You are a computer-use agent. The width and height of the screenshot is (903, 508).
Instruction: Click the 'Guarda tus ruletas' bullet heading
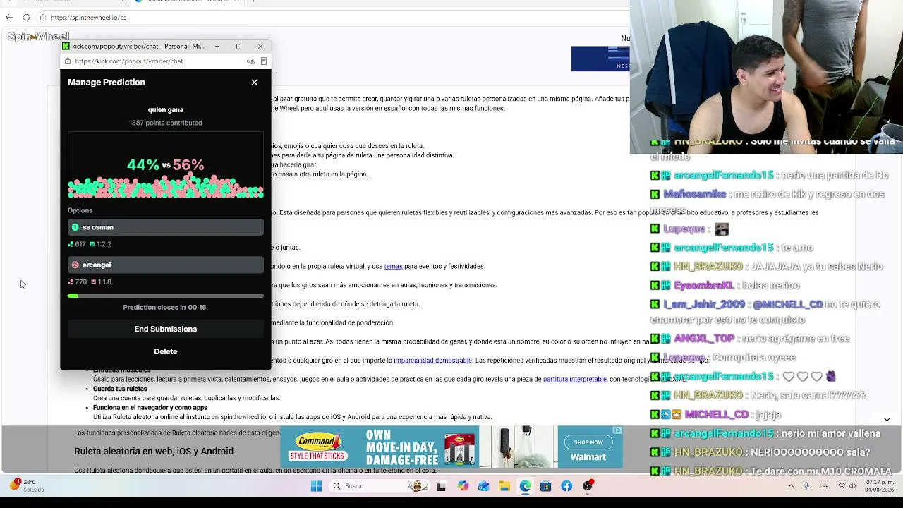click(120, 389)
